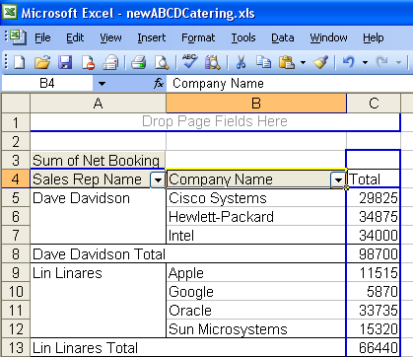Select the cell with value 29825
The height and width of the screenshot is (357, 413).
[374, 198]
